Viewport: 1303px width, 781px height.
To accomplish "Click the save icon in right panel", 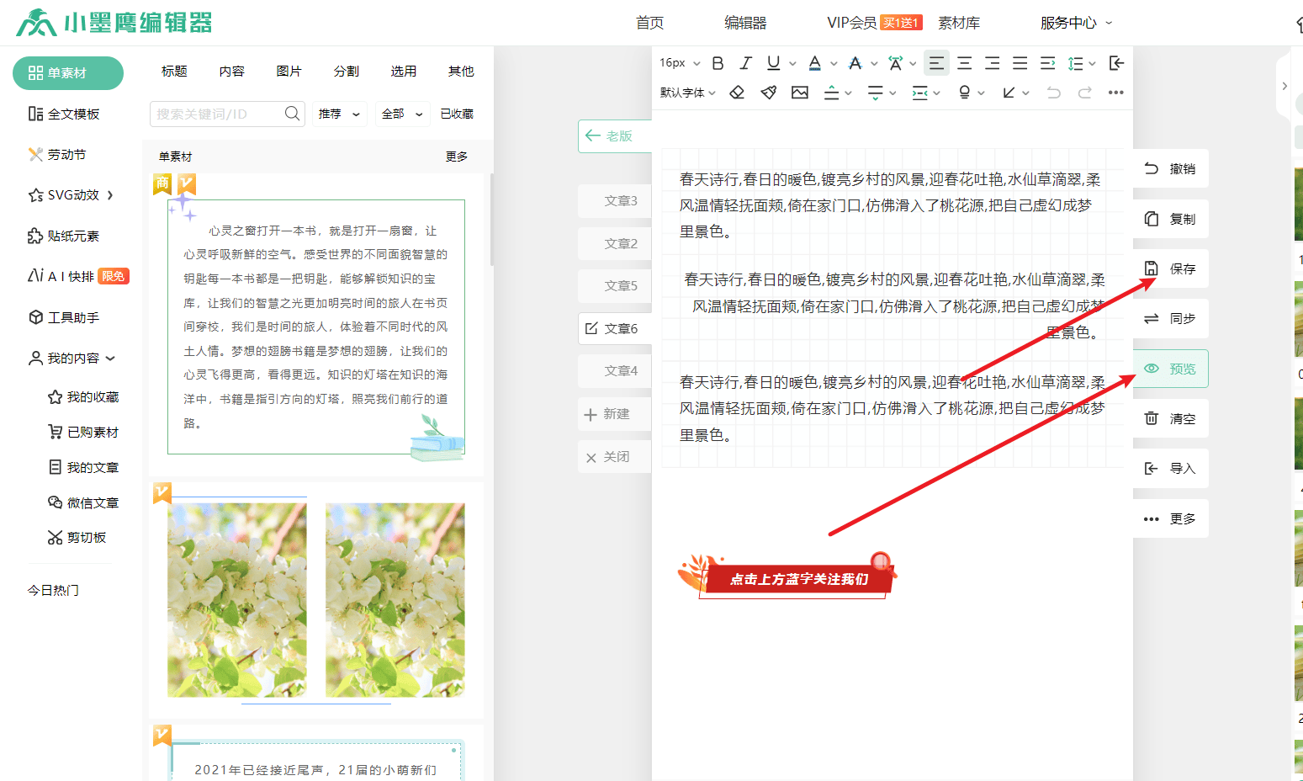I will pyautogui.click(x=1152, y=268).
